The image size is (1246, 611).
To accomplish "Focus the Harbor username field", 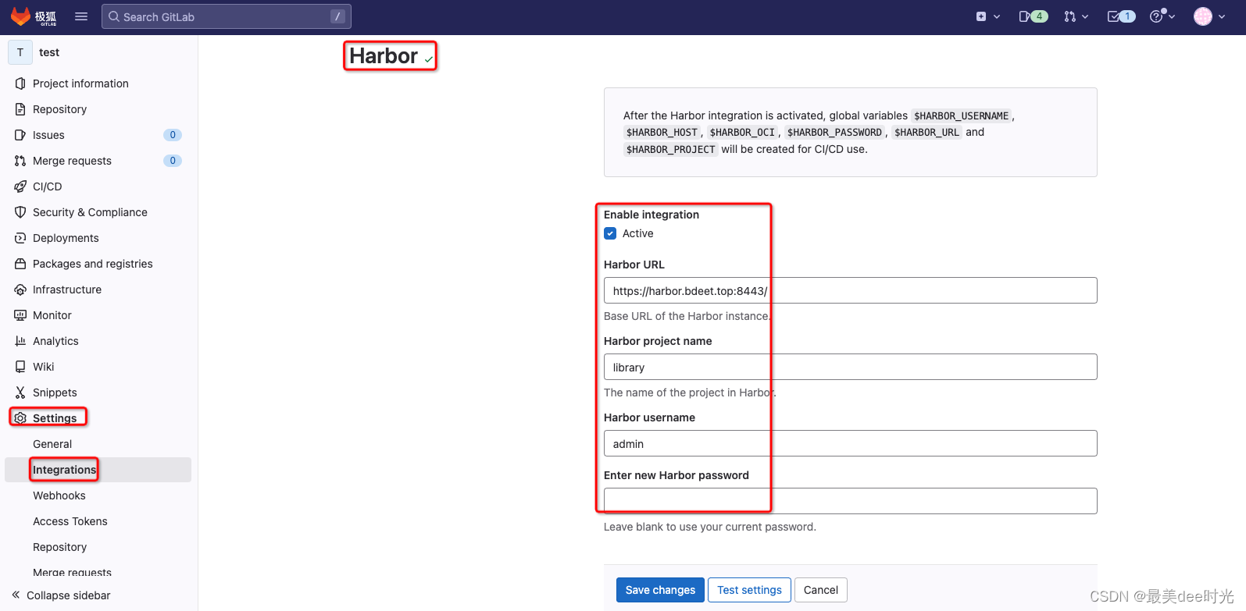I will point(850,443).
